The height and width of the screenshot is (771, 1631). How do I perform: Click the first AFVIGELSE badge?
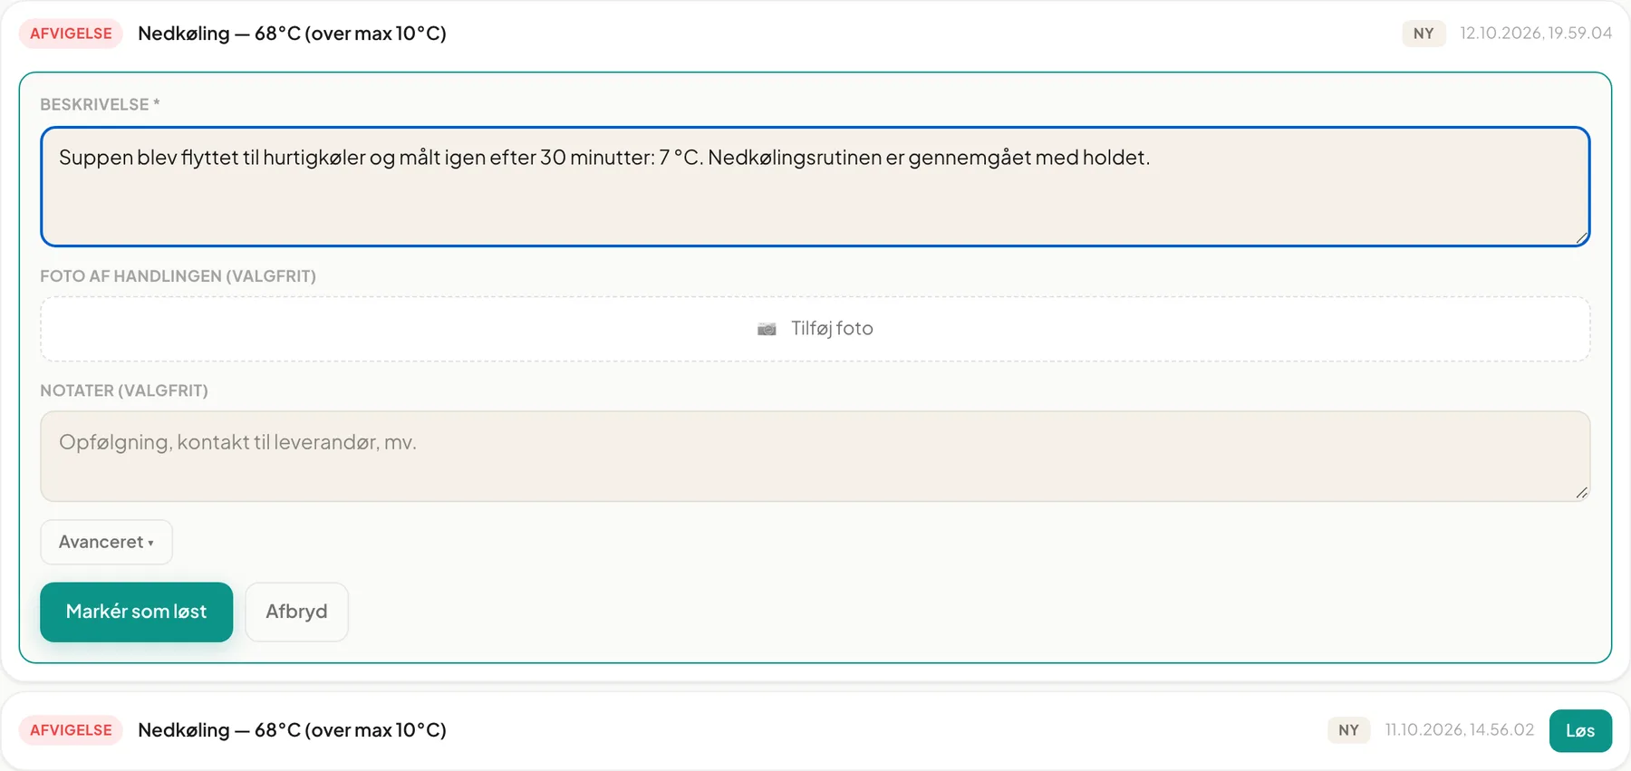coord(71,34)
